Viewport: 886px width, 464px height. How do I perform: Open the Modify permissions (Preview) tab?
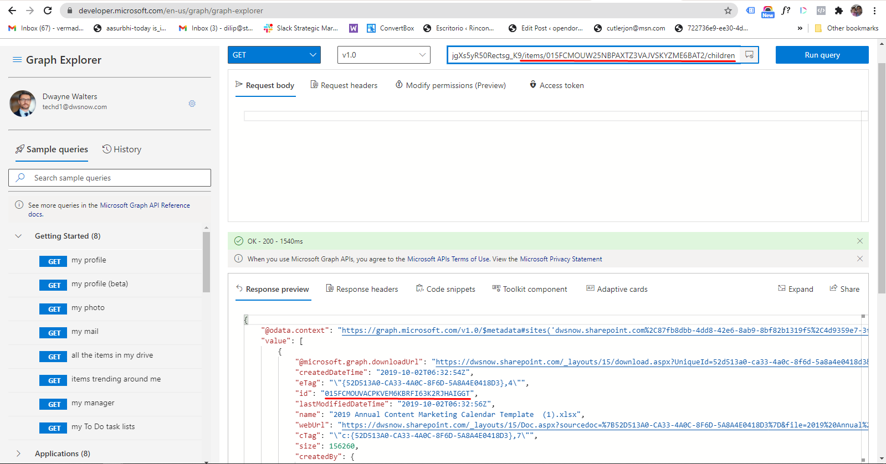pyautogui.click(x=450, y=85)
